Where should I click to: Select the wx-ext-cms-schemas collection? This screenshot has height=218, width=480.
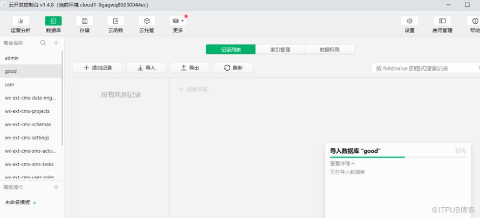(31, 125)
